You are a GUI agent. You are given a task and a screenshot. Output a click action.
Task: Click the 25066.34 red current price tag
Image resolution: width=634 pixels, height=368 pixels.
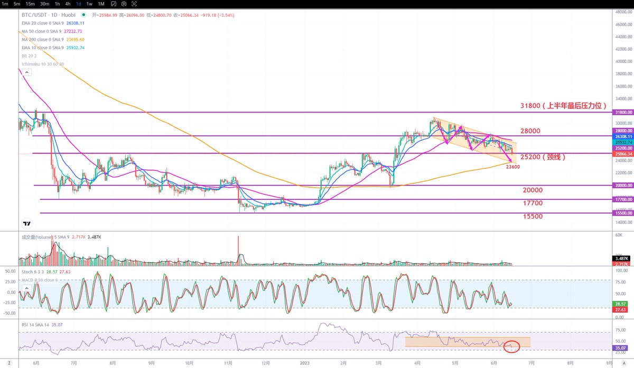coord(622,154)
